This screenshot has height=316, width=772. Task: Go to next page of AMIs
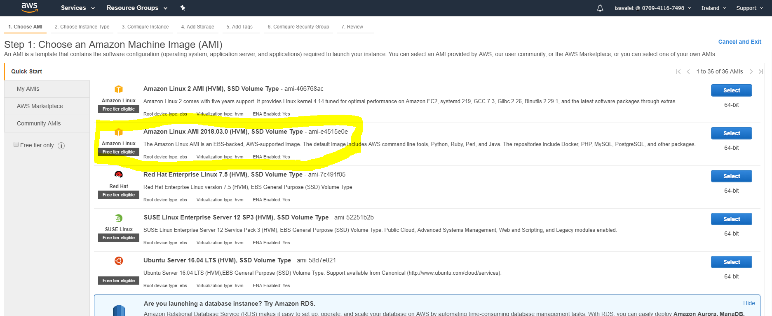(x=751, y=71)
